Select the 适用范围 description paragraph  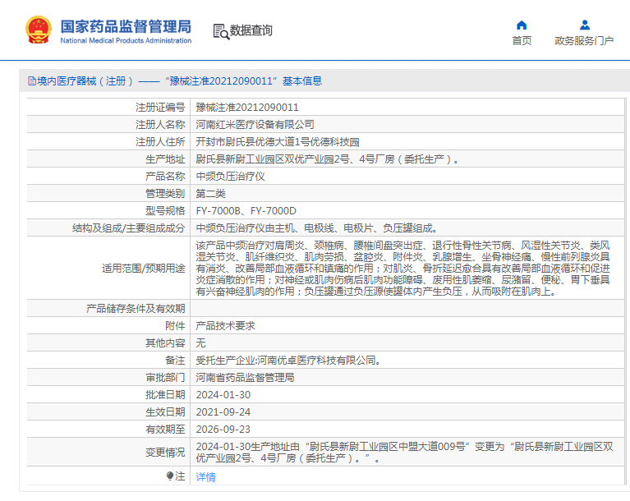[x=403, y=268]
